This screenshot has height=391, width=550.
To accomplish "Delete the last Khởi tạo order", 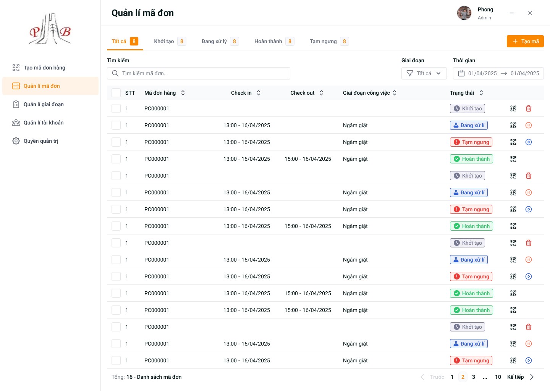I will click(x=529, y=327).
